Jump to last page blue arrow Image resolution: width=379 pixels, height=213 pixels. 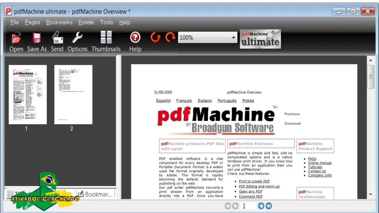tap(269, 206)
